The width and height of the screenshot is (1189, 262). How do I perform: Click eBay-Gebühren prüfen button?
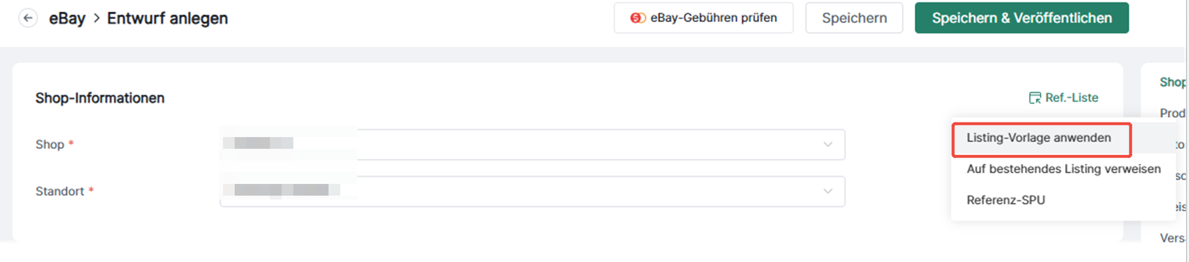[x=704, y=18]
